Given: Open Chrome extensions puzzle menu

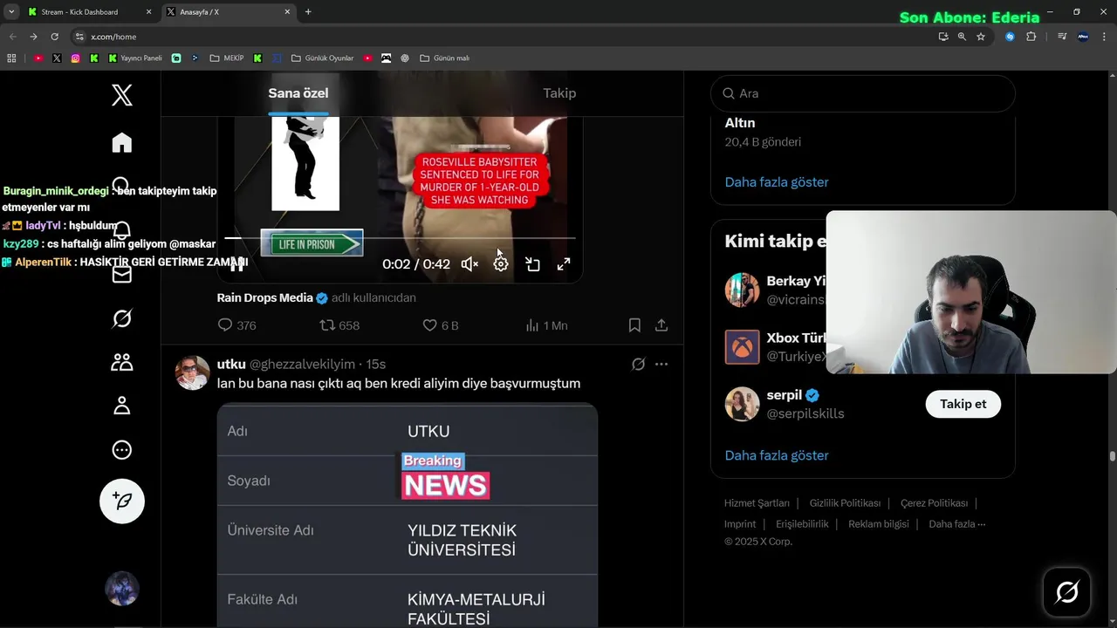Looking at the screenshot, I should click(1031, 37).
